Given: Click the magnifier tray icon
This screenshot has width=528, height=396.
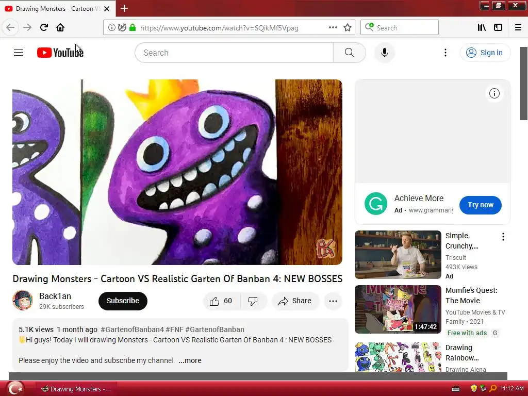Looking at the screenshot, I should (493, 389).
